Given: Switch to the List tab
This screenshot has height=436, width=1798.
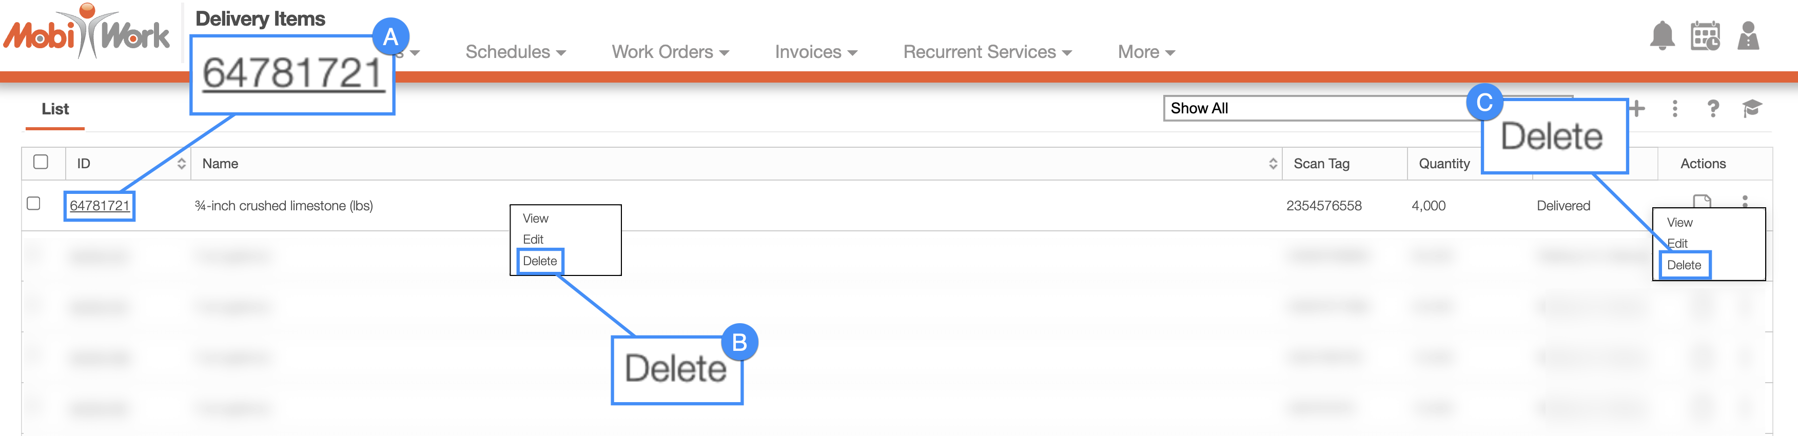Looking at the screenshot, I should [x=55, y=109].
